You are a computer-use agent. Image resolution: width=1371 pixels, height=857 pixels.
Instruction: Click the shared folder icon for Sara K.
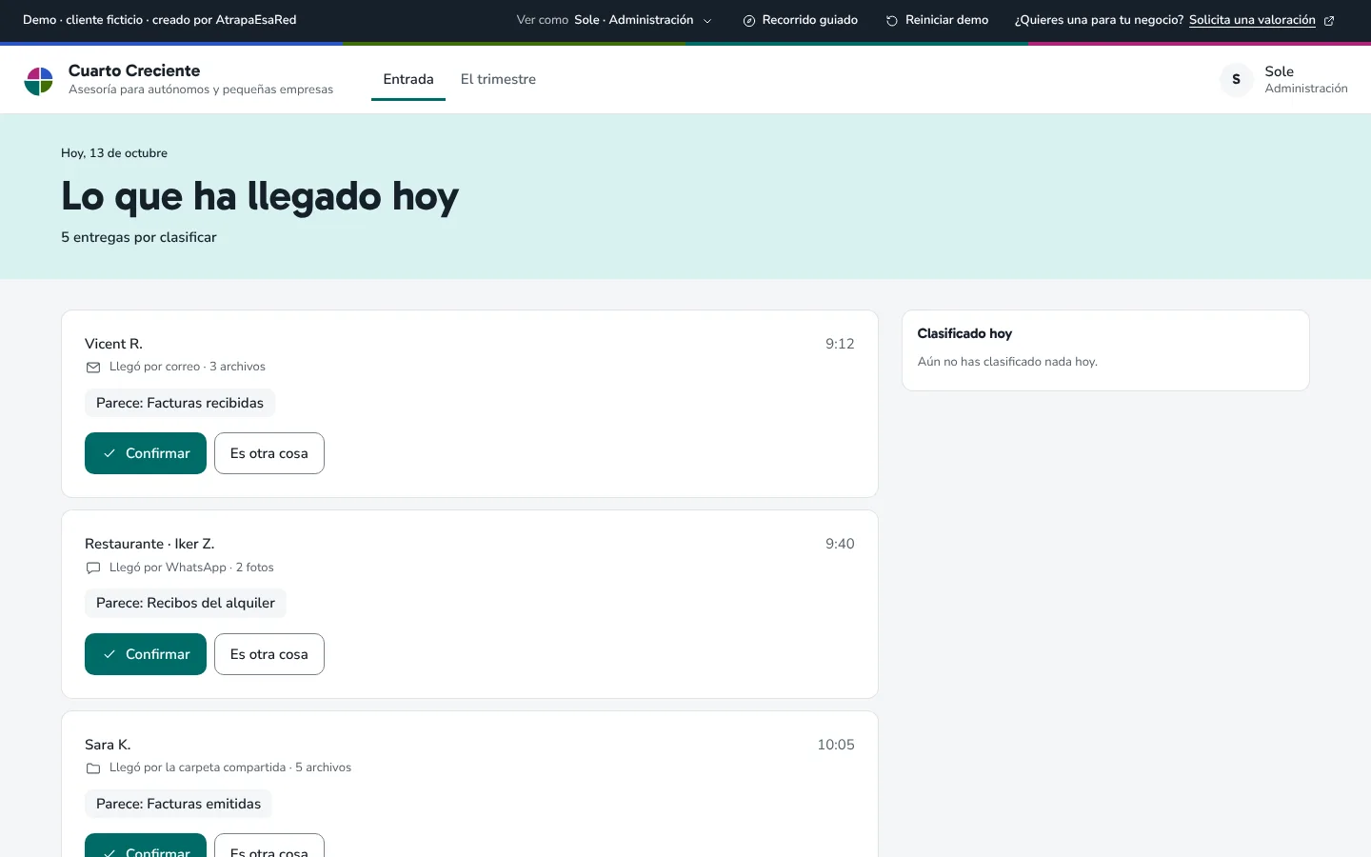coord(93,768)
